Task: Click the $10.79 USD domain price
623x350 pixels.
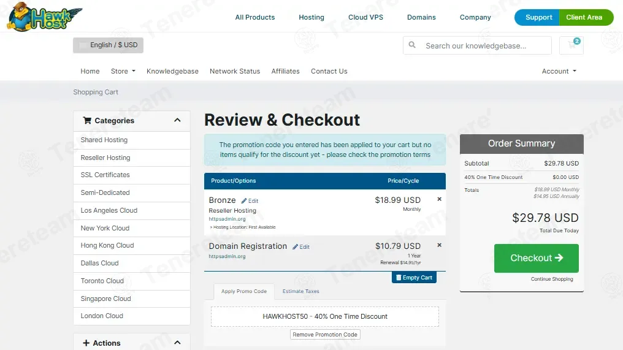Action: 398,246
